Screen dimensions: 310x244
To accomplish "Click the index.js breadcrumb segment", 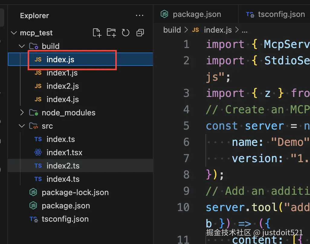I will click(x=218, y=30).
